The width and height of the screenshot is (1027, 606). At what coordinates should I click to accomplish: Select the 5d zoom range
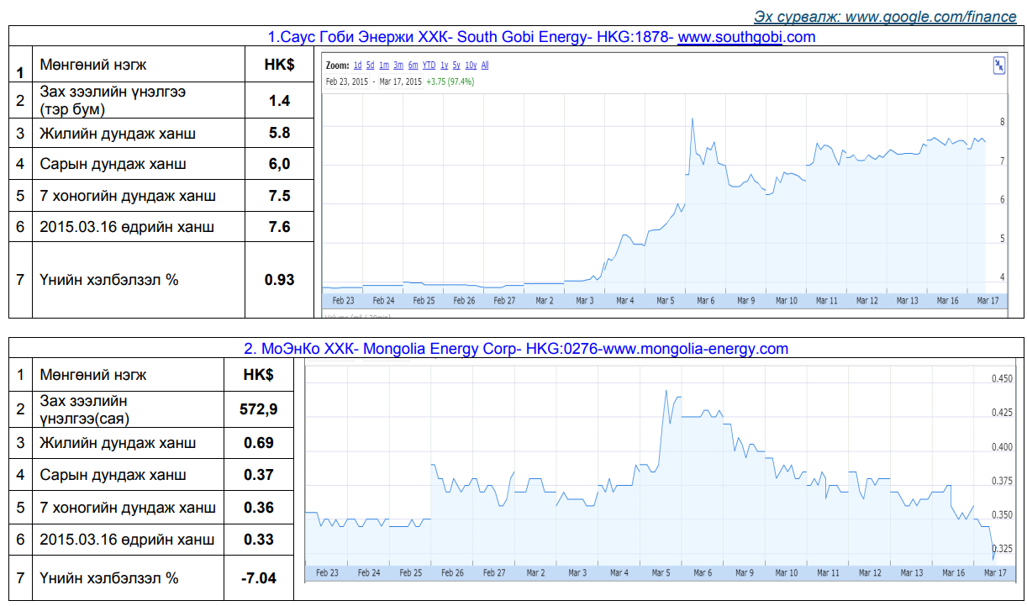(x=370, y=66)
